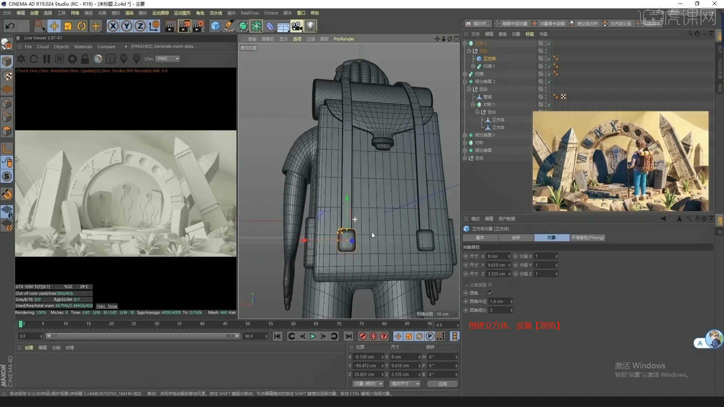Toggle the 分离表面 checkbox
This screenshot has height=407, width=724.
pos(490,285)
